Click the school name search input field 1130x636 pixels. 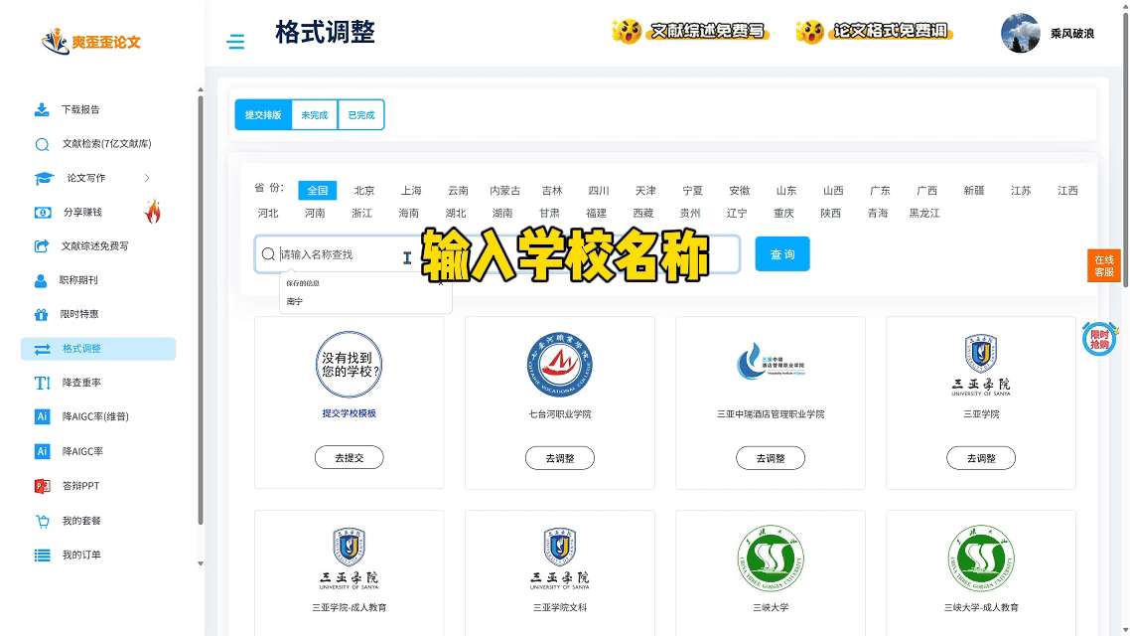pyautogui.click(x=338, y=254)
